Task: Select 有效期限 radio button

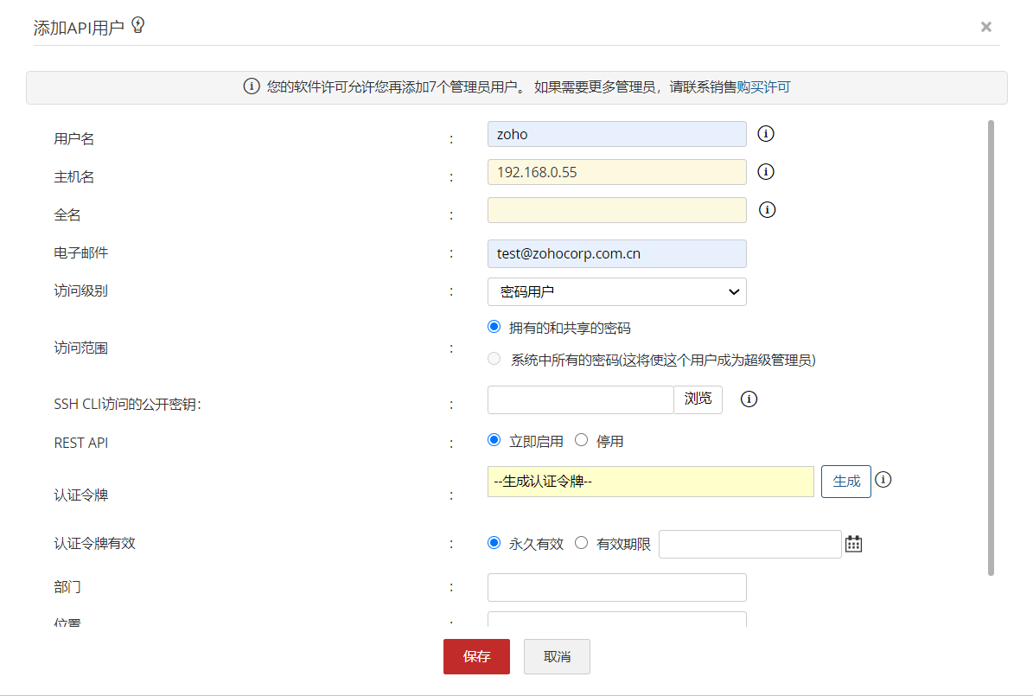Action: (581, 543)
